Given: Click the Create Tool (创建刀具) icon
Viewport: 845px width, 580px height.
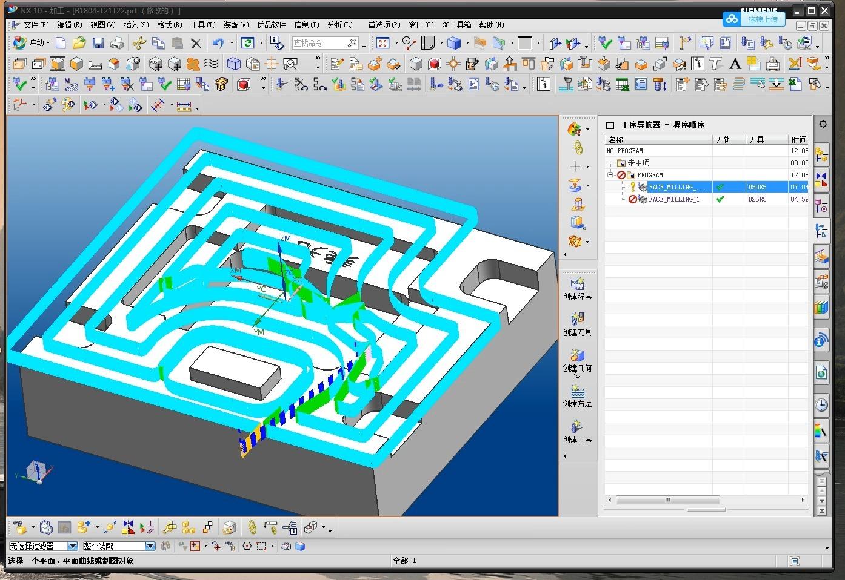Looking at the screenshot, I should (577, 318).
